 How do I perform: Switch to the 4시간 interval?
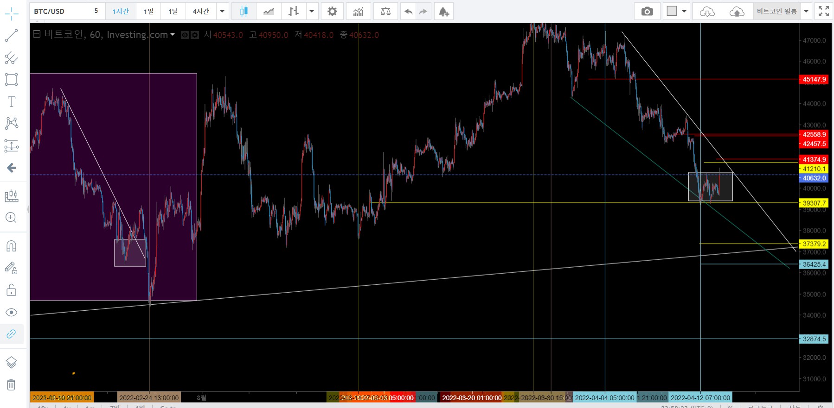click(x=200, y=11)
